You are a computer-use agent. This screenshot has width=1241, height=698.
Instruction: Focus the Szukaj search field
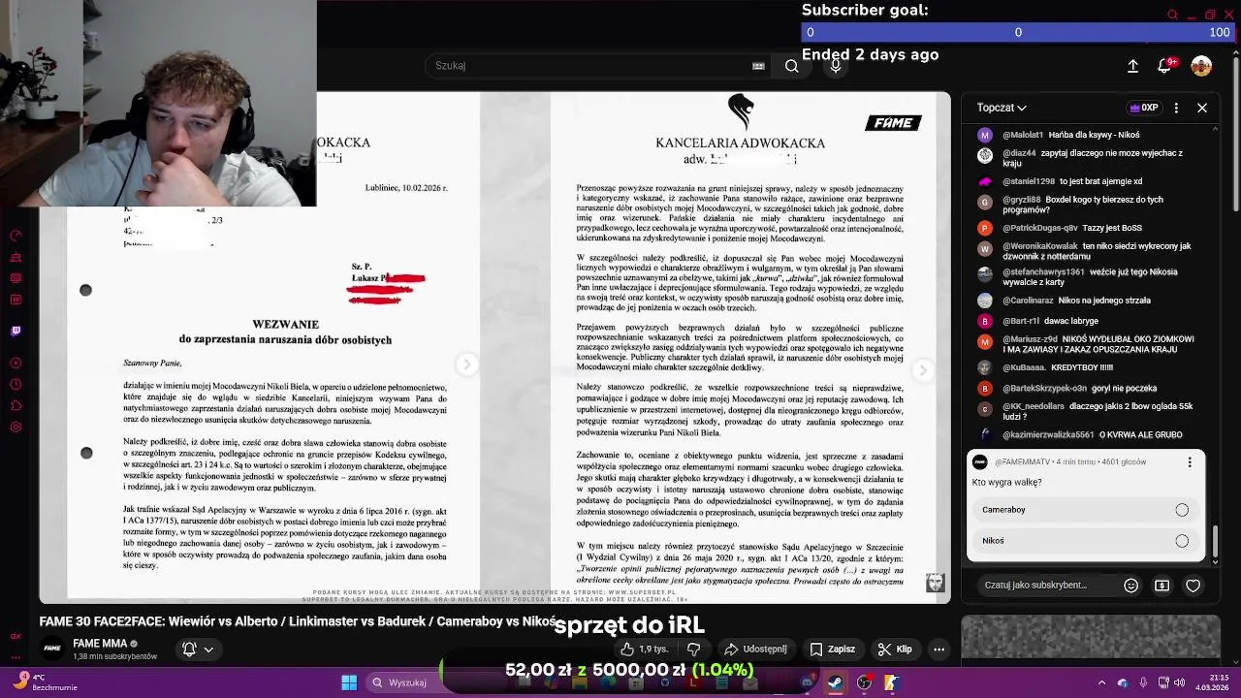pyautogui.click(x=601, y=66)
